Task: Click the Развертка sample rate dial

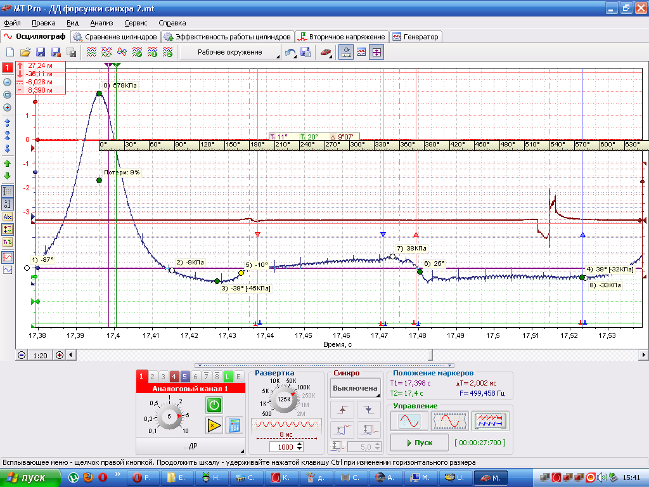Action: point(284,399)
